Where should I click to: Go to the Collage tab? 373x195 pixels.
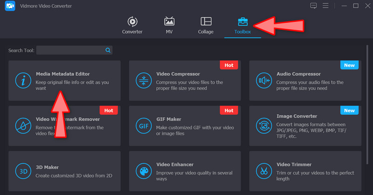pyautogui.click(x=206, y=26)
